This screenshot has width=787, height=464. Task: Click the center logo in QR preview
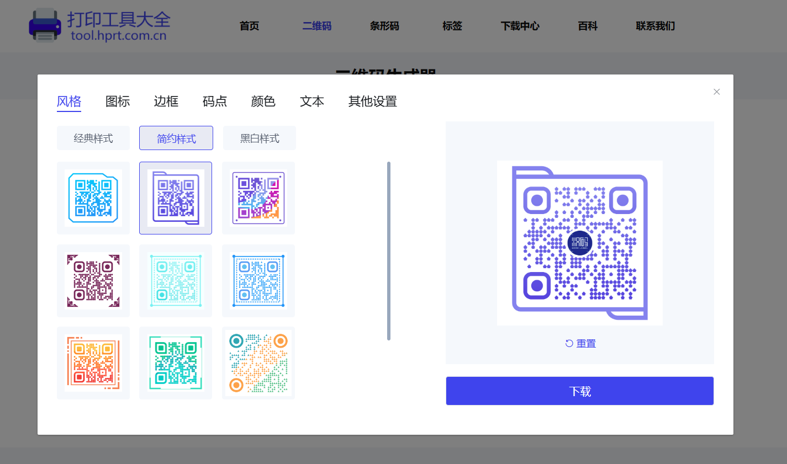point(580,243)
